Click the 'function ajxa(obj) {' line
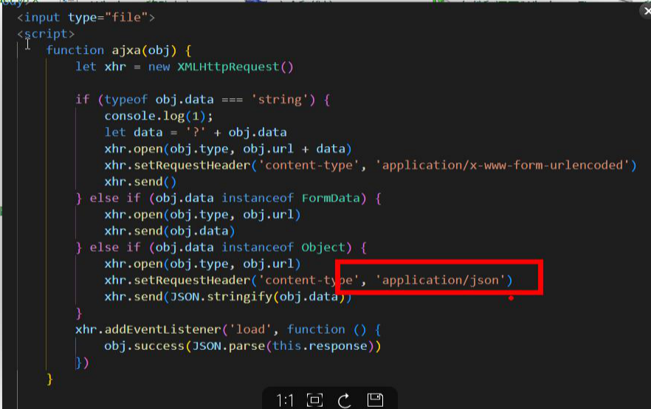The width and height of the screenshot is (651, 409). [119, 50]
